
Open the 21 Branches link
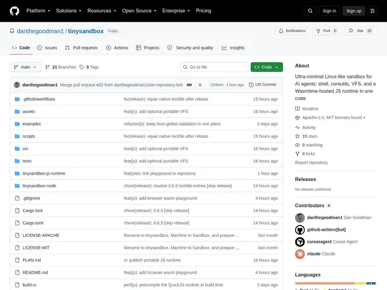pos(60,67)
